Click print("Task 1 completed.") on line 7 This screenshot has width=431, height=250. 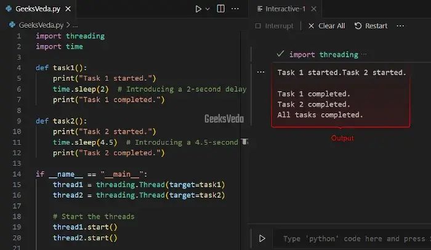pyautogui.click(x=108, y=100)
